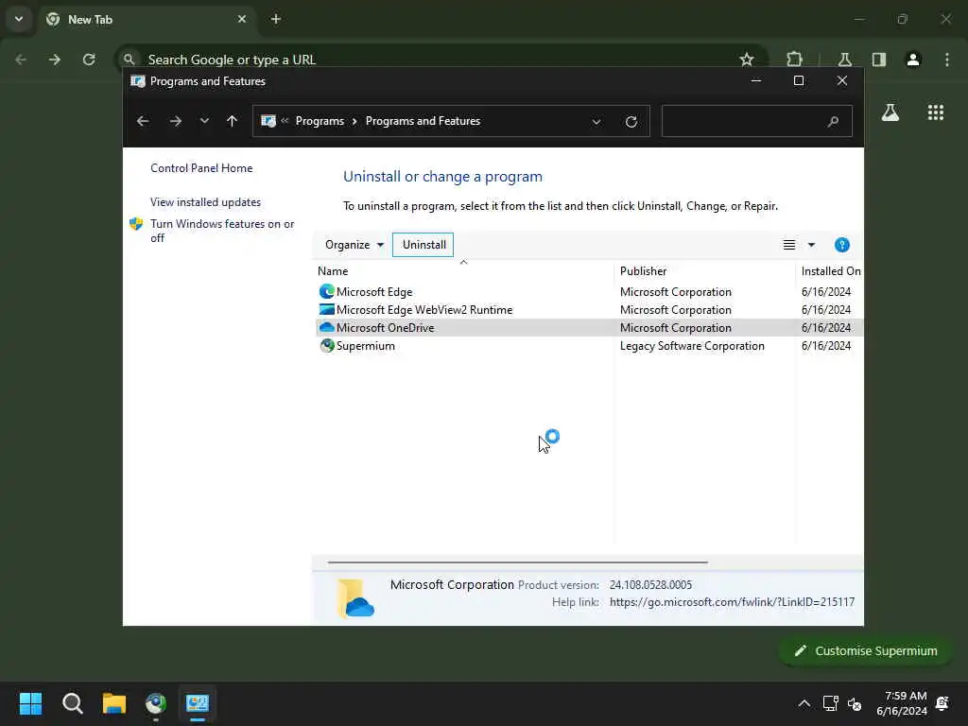Click the Uninstall button

(423, 245)
